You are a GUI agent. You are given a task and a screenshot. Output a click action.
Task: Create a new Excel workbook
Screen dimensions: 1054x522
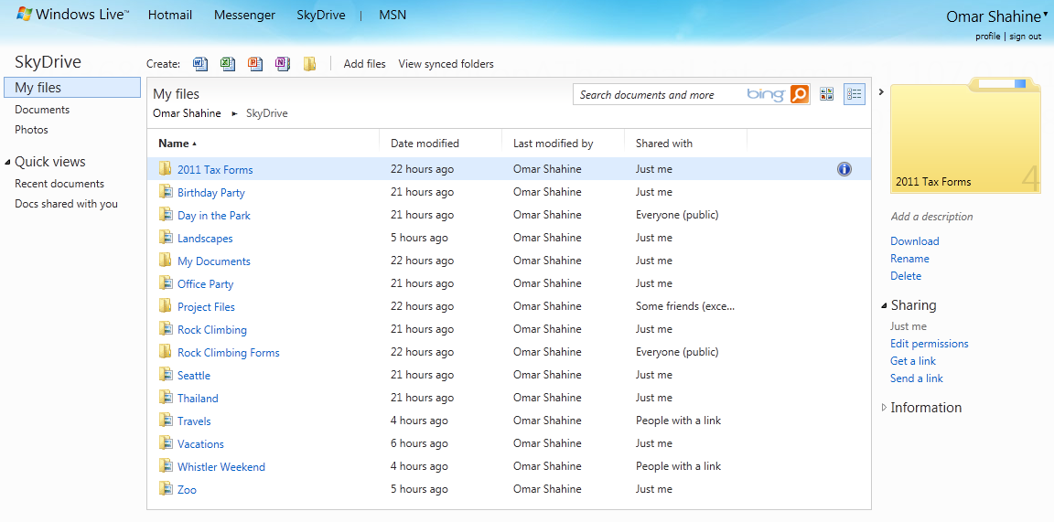tap(228, 64)
